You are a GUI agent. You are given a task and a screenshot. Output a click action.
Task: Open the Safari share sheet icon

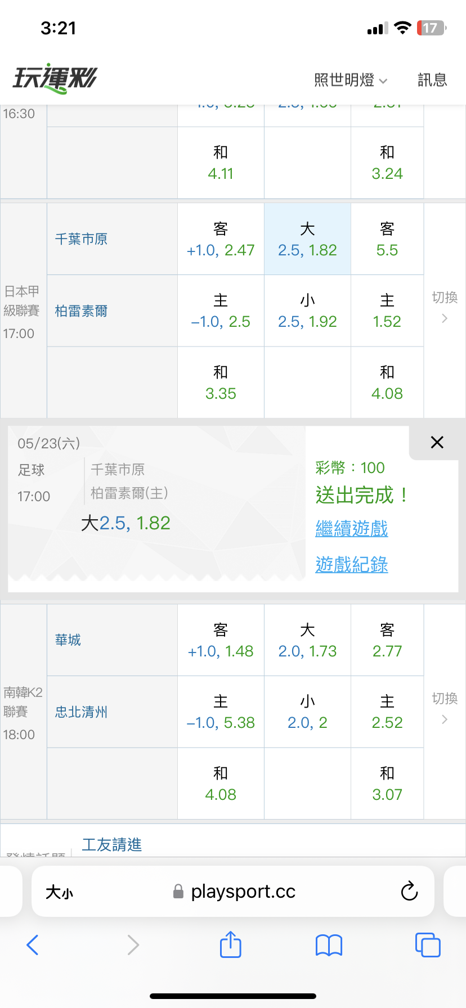231,944
